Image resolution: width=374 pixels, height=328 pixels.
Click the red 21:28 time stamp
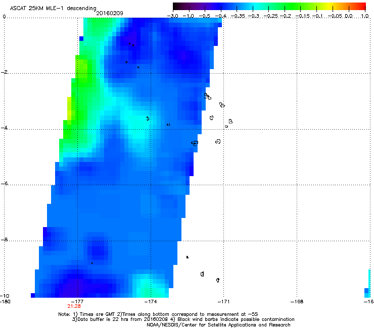(74, 306)
